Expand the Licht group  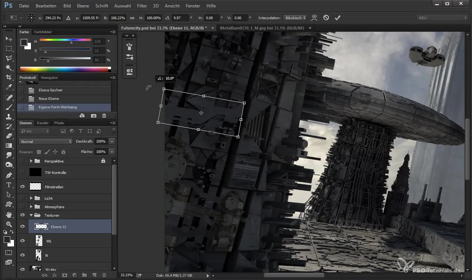tap(31, 198)
